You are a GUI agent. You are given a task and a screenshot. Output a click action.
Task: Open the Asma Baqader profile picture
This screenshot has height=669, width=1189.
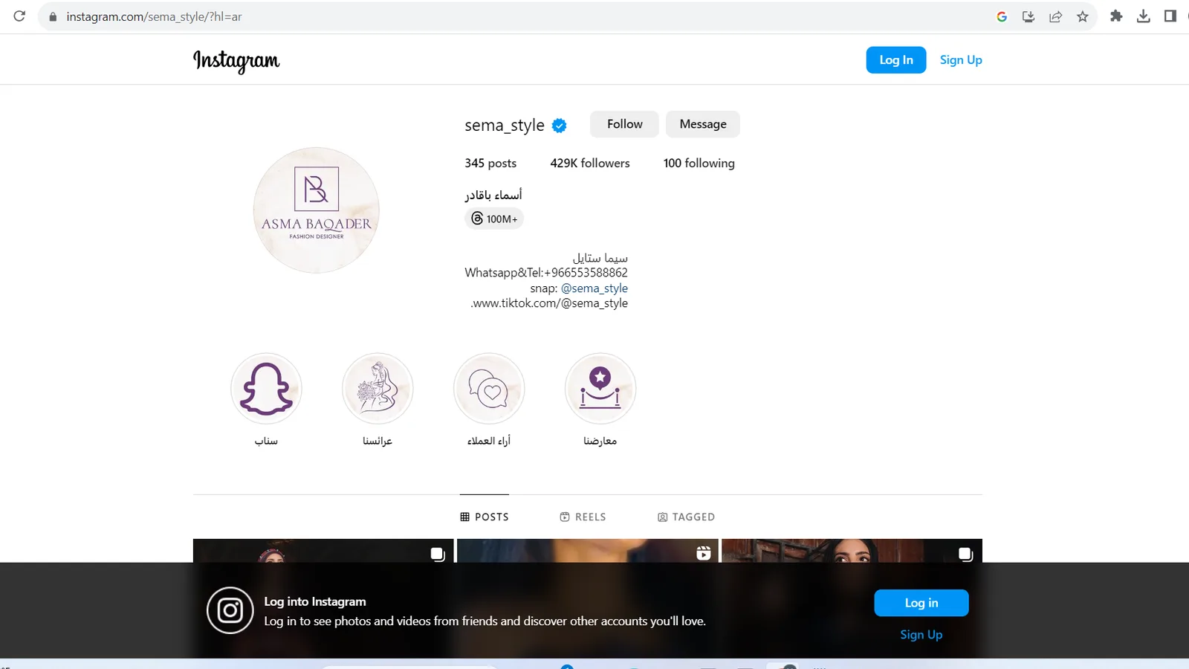coord(317,210)
